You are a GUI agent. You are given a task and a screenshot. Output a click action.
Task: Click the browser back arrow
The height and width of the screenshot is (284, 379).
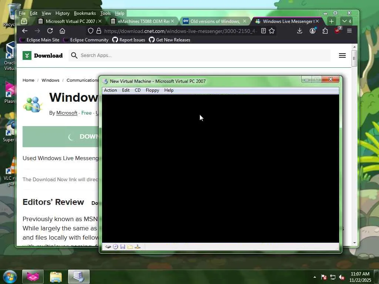(x=25, y=31)
